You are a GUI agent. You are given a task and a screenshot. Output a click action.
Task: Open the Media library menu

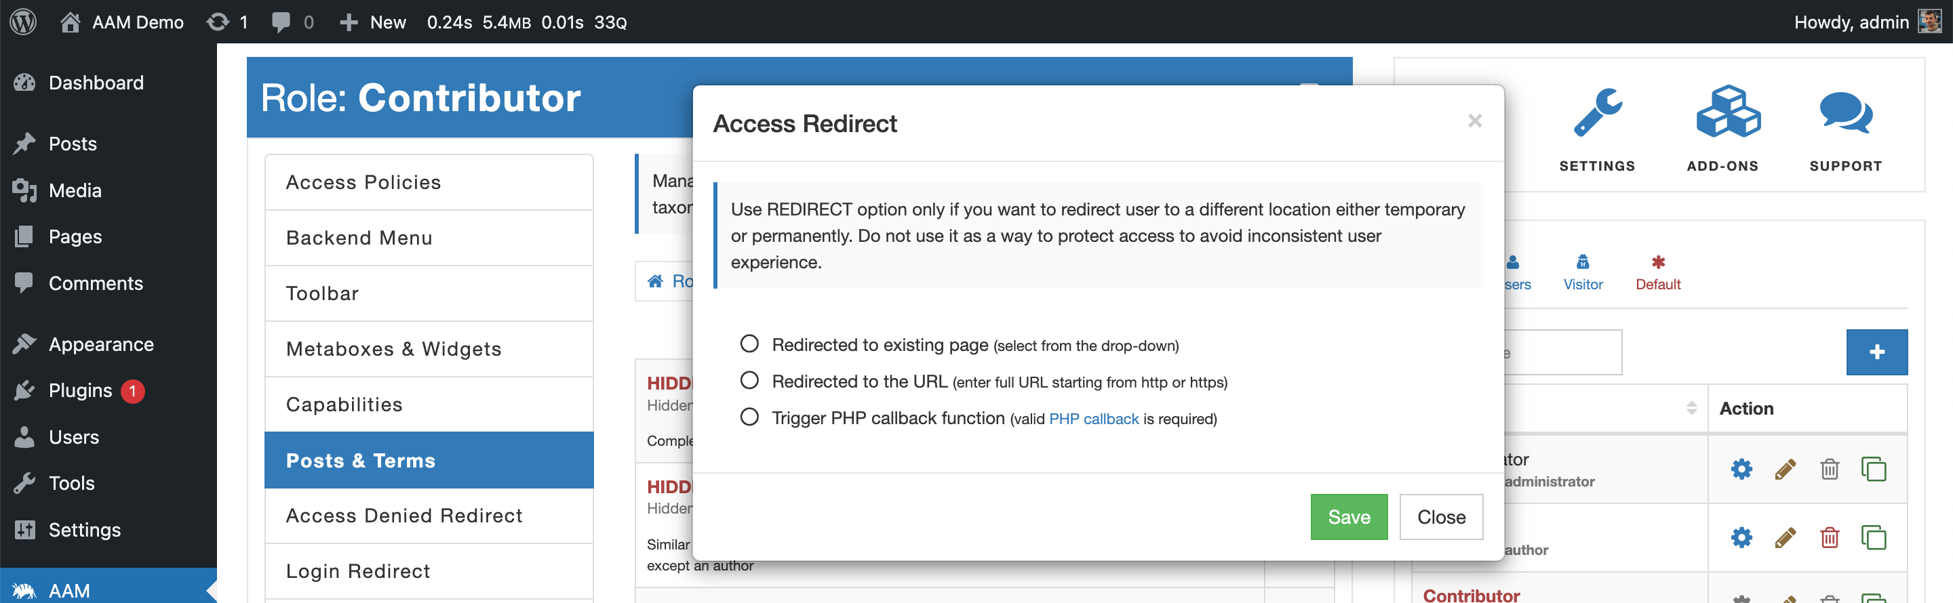tap(108, 190)
